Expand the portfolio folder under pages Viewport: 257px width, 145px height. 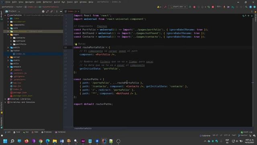tap(11, 44)
